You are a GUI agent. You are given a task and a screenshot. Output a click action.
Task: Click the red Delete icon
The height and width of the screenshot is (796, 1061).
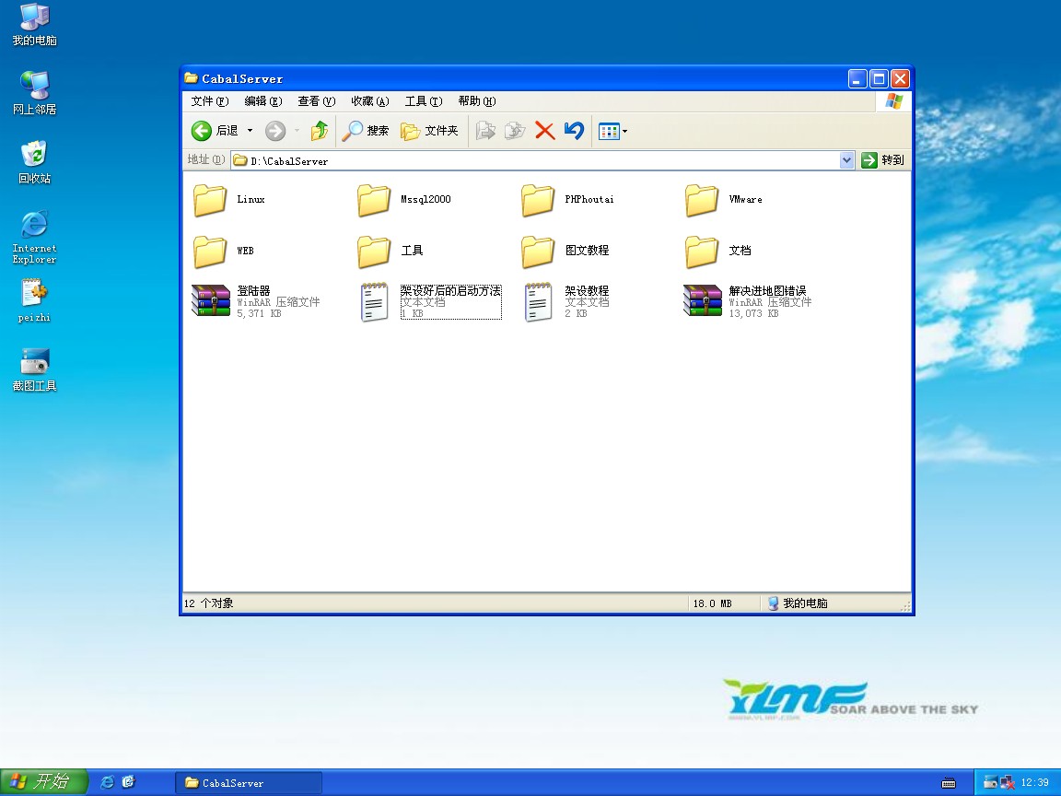coord(544,131)
